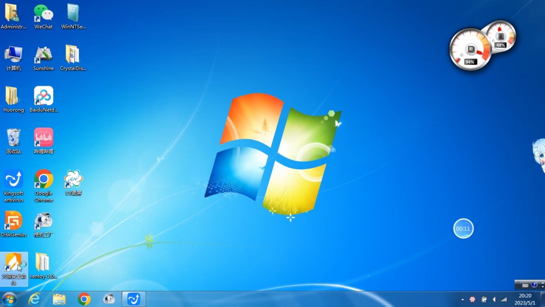Image resolution: width=545 pixels, height=307 pixels.
Task: Open the power plug tray icon
Action: click(484, 299)
